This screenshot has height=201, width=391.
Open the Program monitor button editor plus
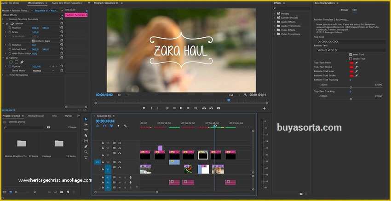[264, 109]
